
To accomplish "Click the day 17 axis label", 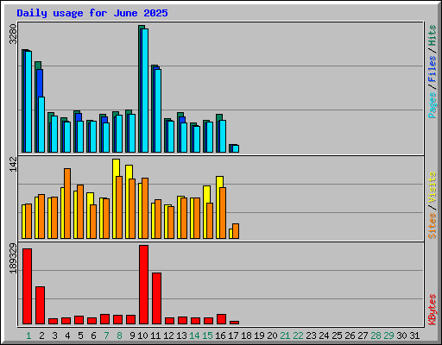I will [233, 336].
